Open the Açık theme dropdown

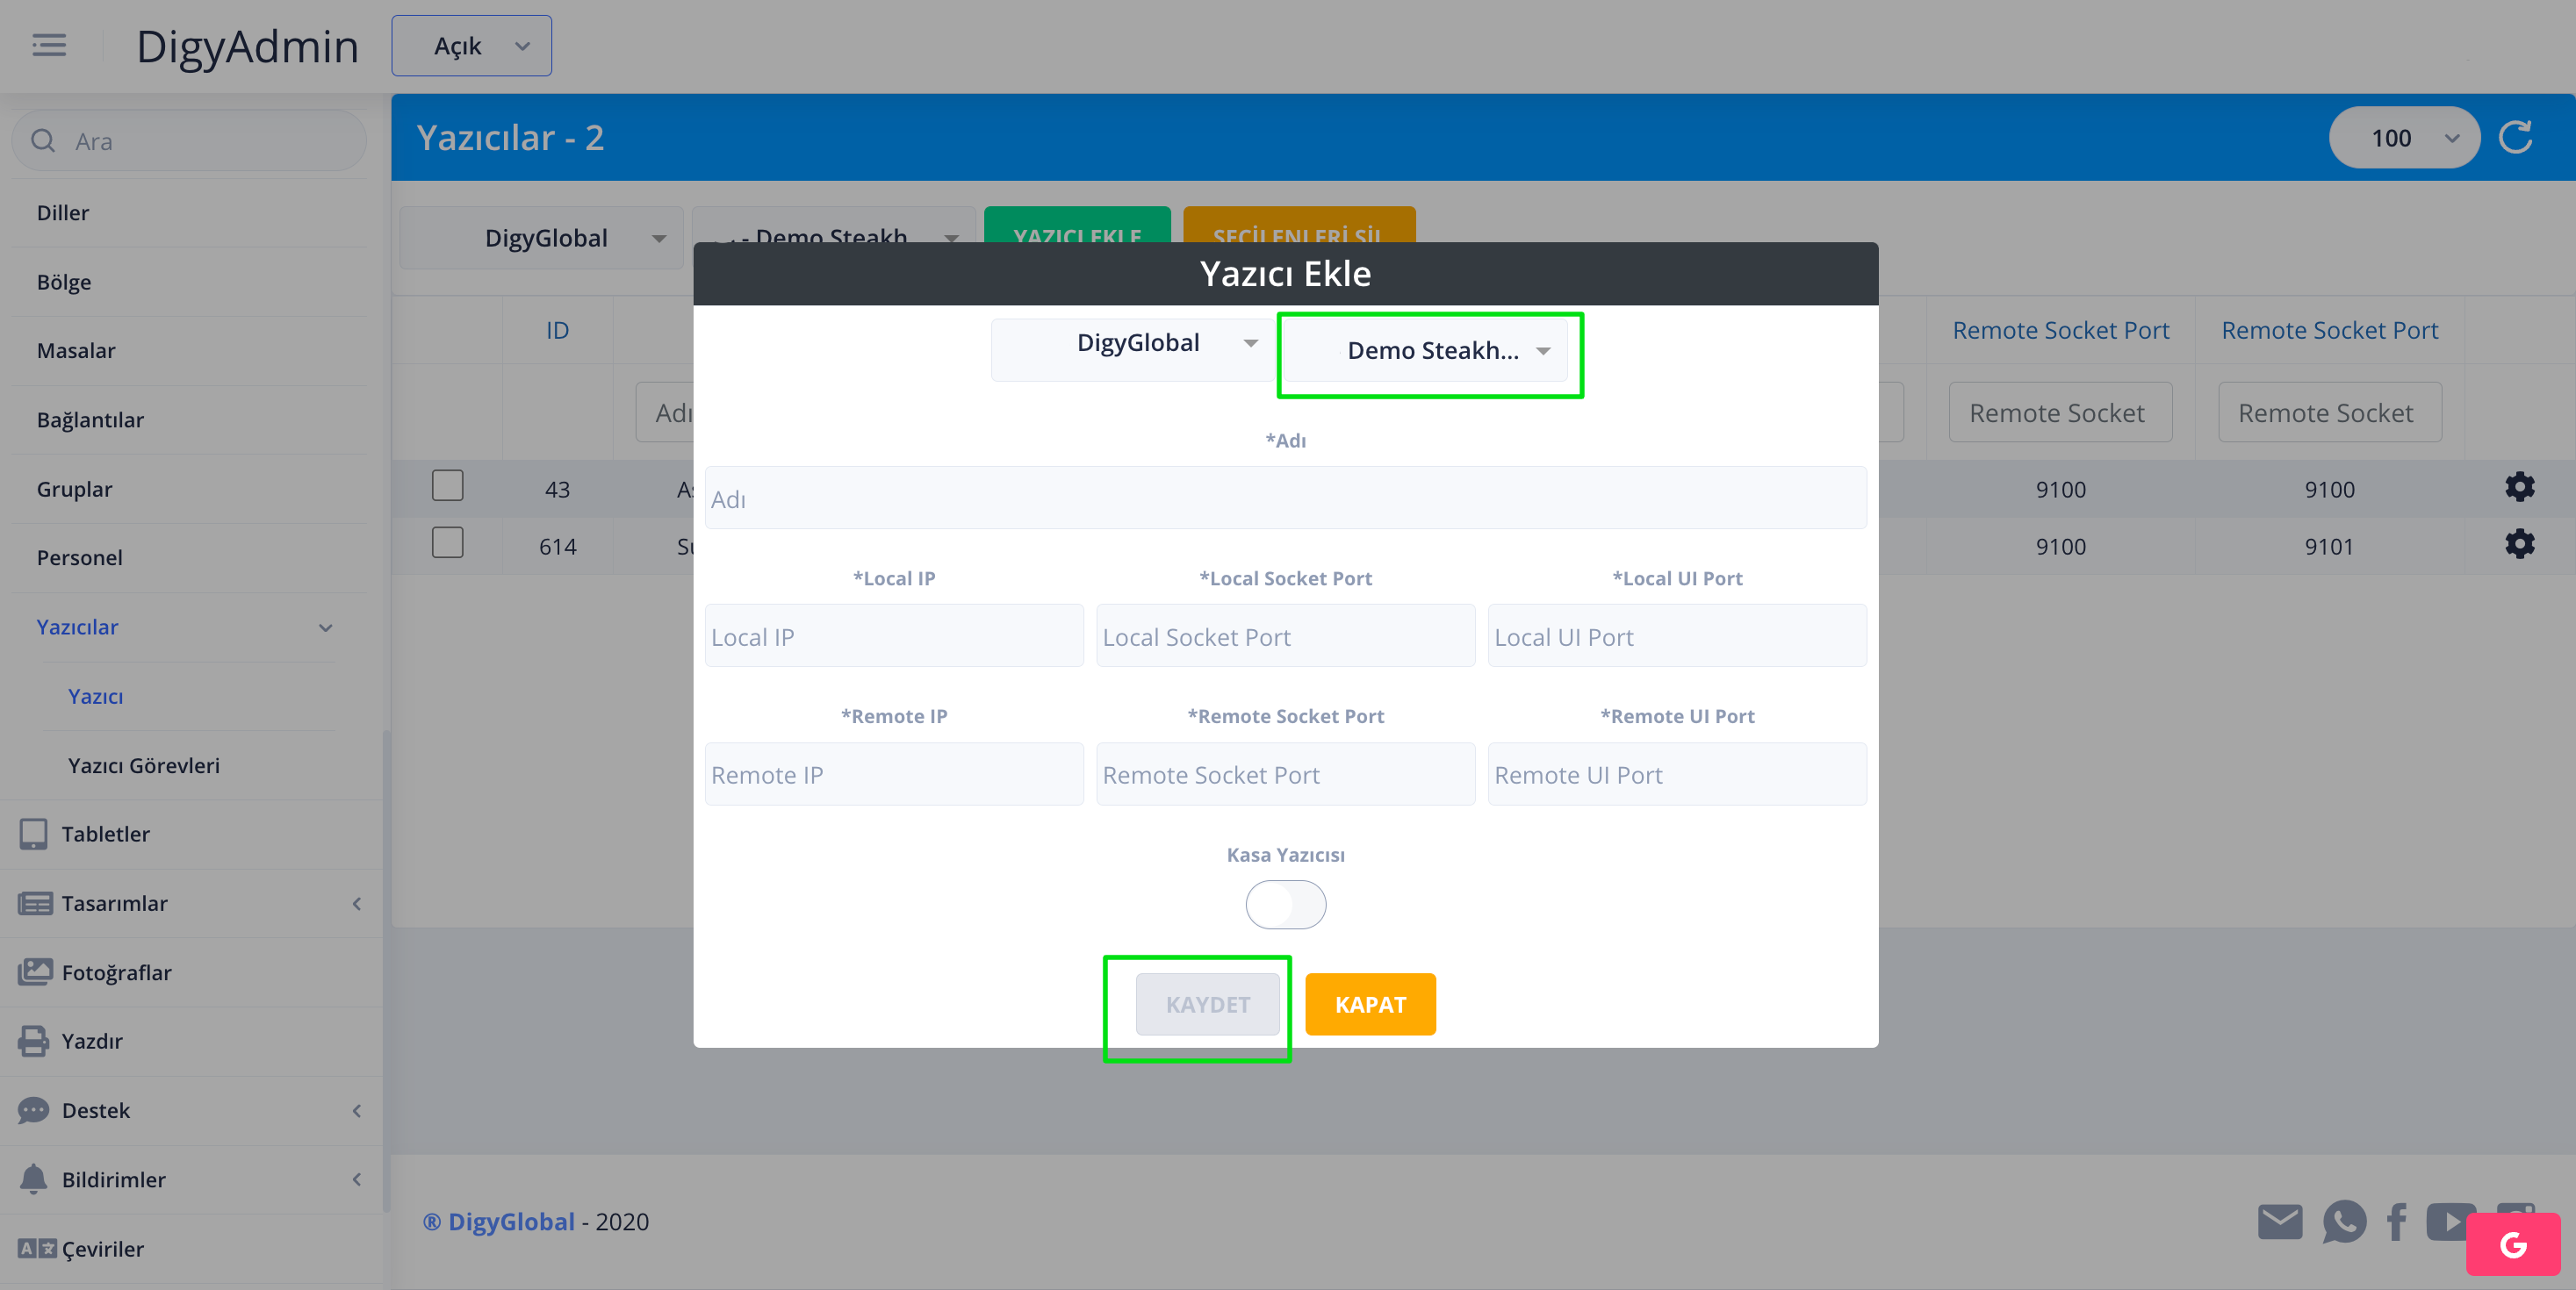click(471, 46)
